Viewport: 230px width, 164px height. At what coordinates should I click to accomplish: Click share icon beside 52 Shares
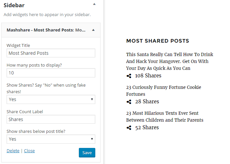click(x=129, y=128)
